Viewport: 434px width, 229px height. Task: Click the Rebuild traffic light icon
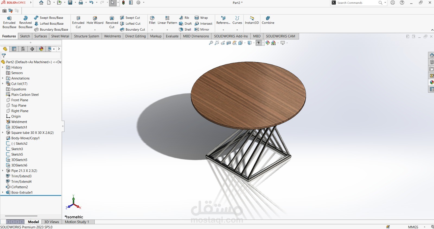click(123, 3)
